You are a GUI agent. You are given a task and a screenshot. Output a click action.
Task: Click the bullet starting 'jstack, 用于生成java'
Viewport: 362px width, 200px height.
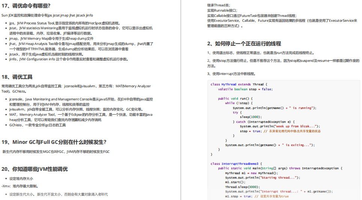click(46, 54)
